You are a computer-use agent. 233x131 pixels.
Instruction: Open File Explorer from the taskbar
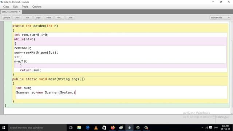click(79, 128)
